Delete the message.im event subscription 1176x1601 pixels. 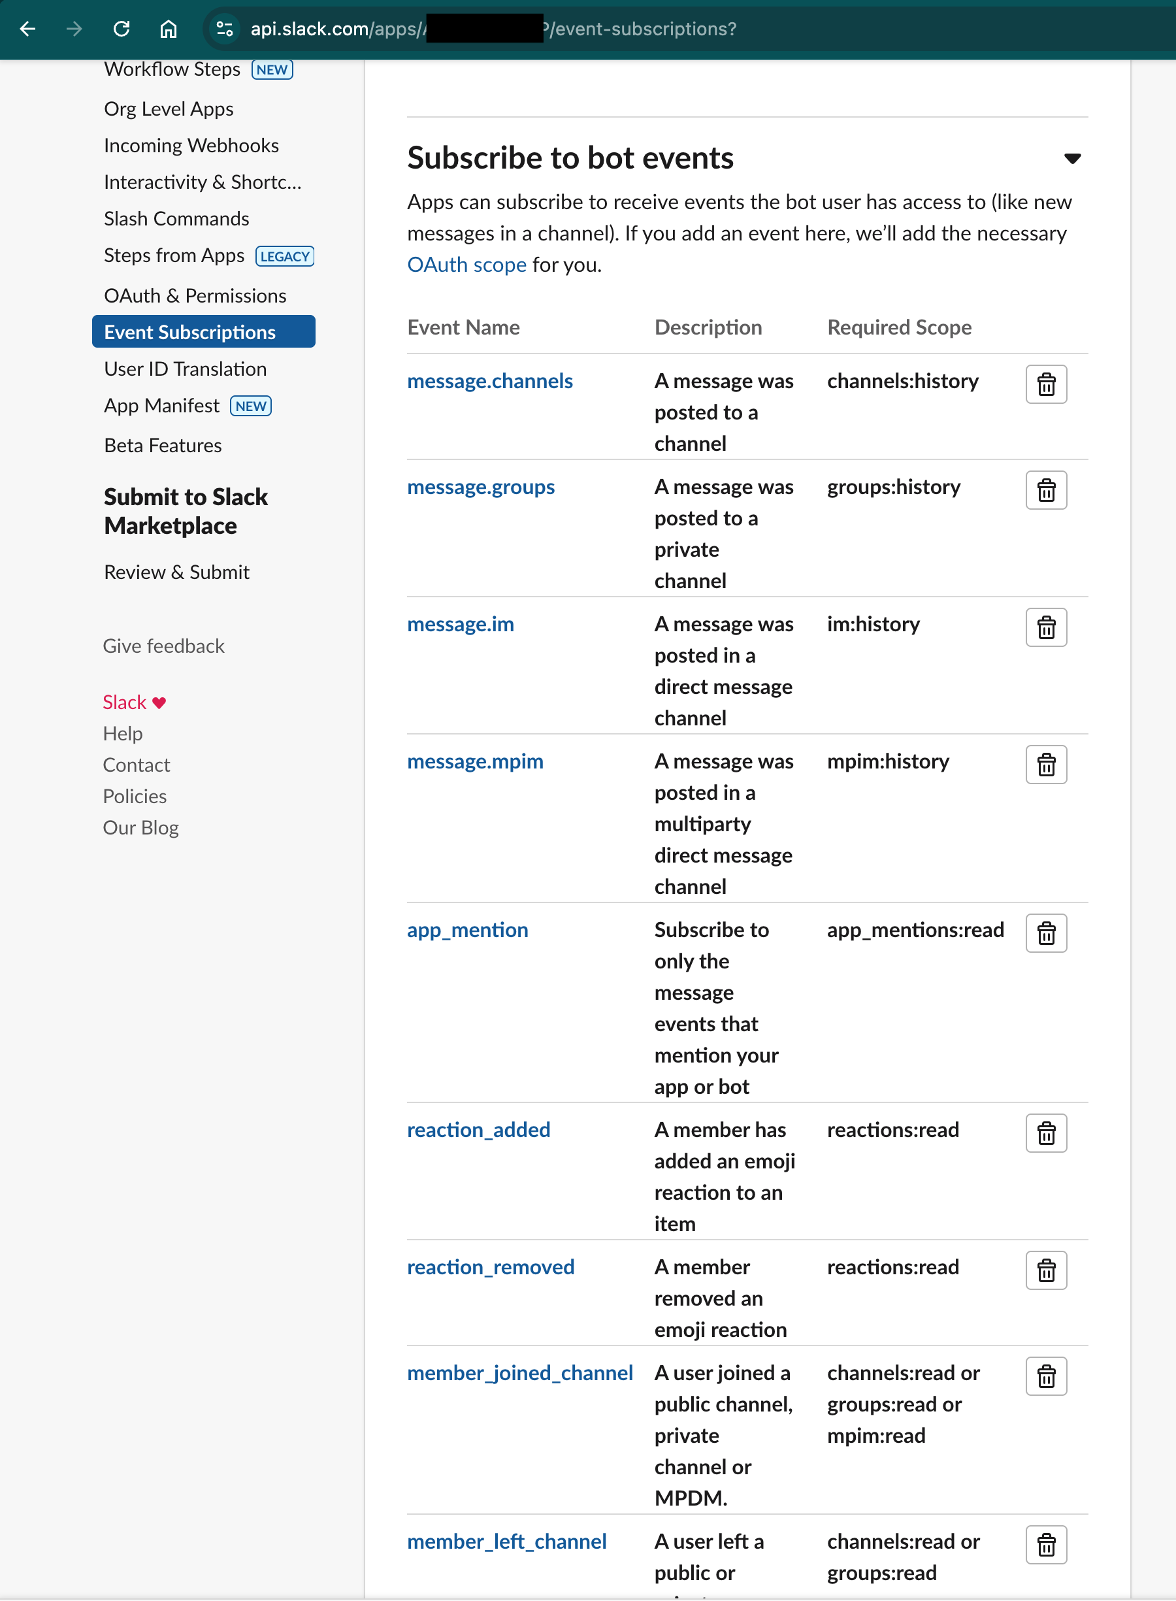pyautogui.click(x=1046, y=627)
